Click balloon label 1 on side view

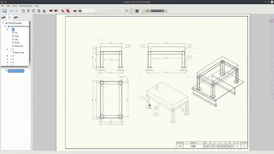190,57
